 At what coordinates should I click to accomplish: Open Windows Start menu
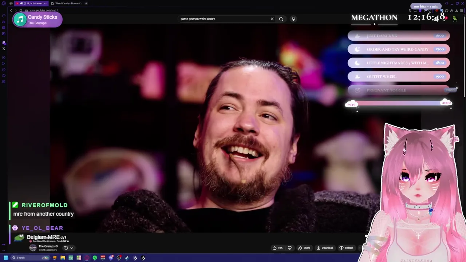point(6,258)
